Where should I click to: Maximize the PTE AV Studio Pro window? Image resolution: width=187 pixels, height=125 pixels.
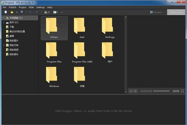point(175,2)
